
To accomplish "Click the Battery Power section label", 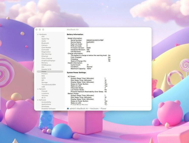I will point(73,94).
